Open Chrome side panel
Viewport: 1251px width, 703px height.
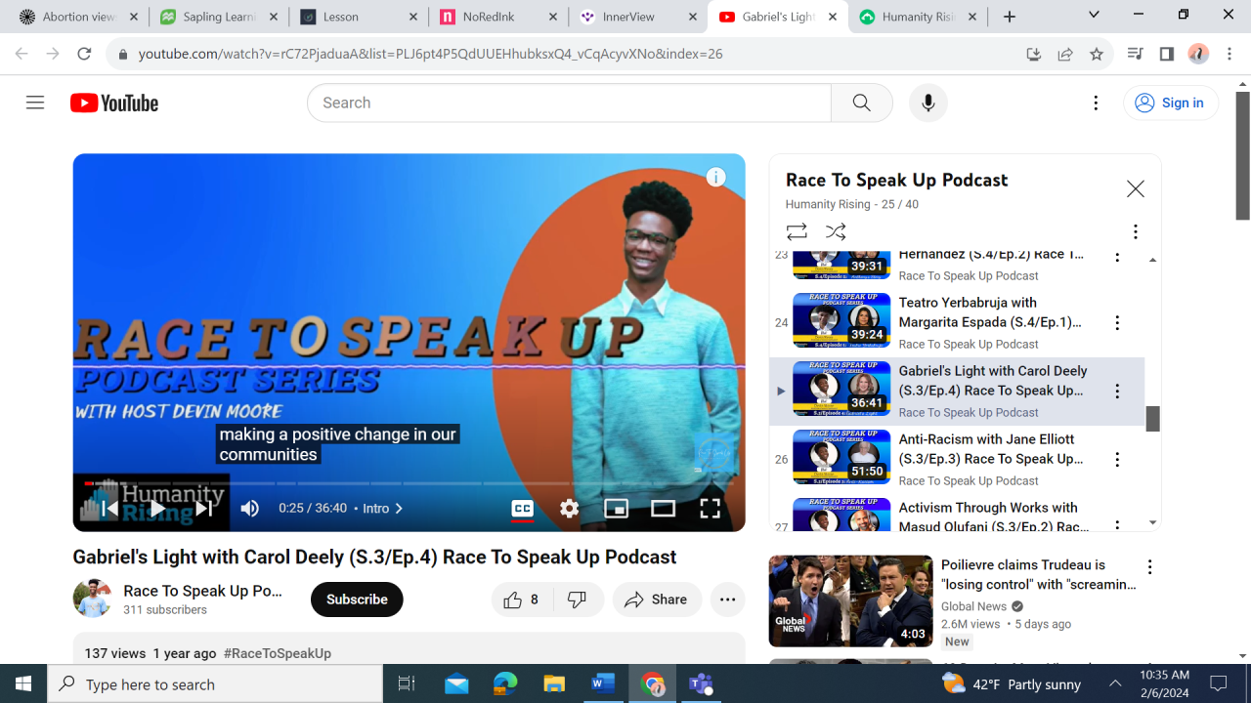click(x=1167, y=55)
